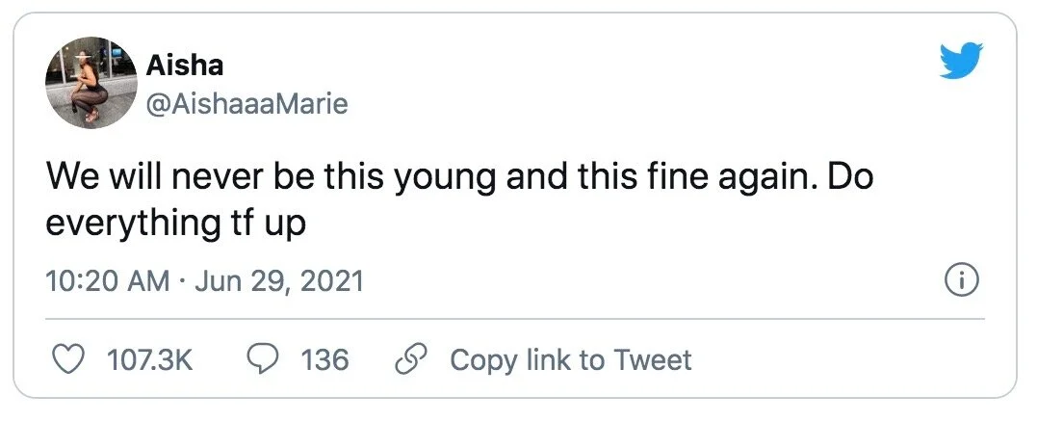
Task: Click the 136 replies count
Action: (324, 360)
